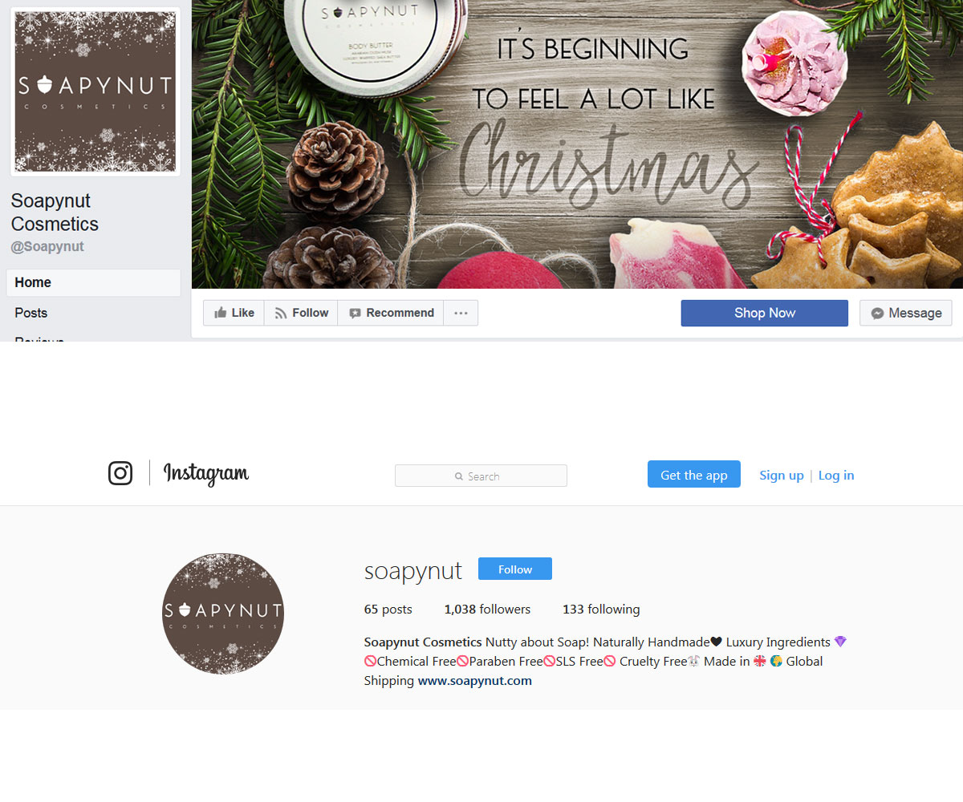Click the Instagram wordmark logo
963x802 pixels.
206,474
